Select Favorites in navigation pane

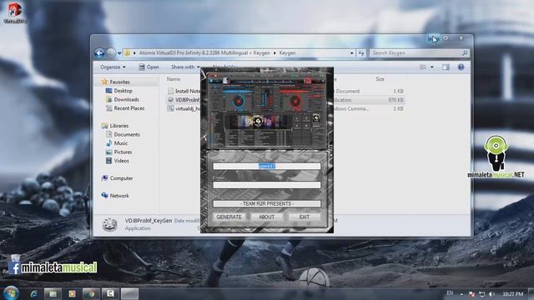[119, 82]
